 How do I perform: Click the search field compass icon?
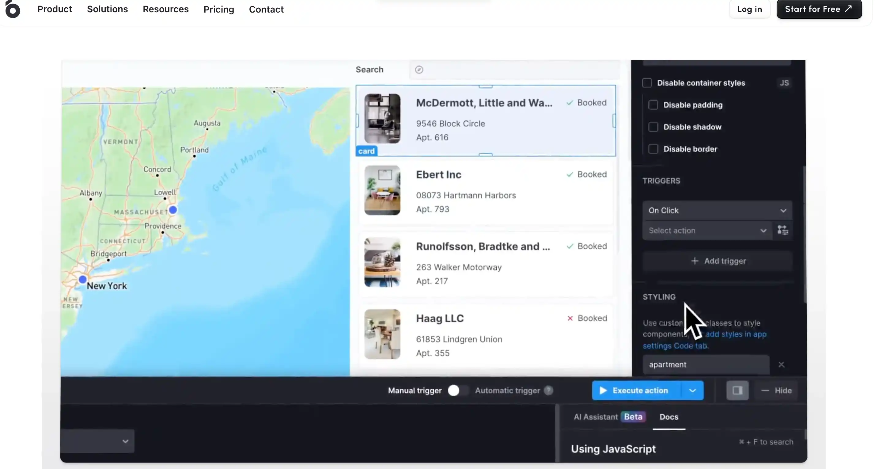(x=419, y=69)
